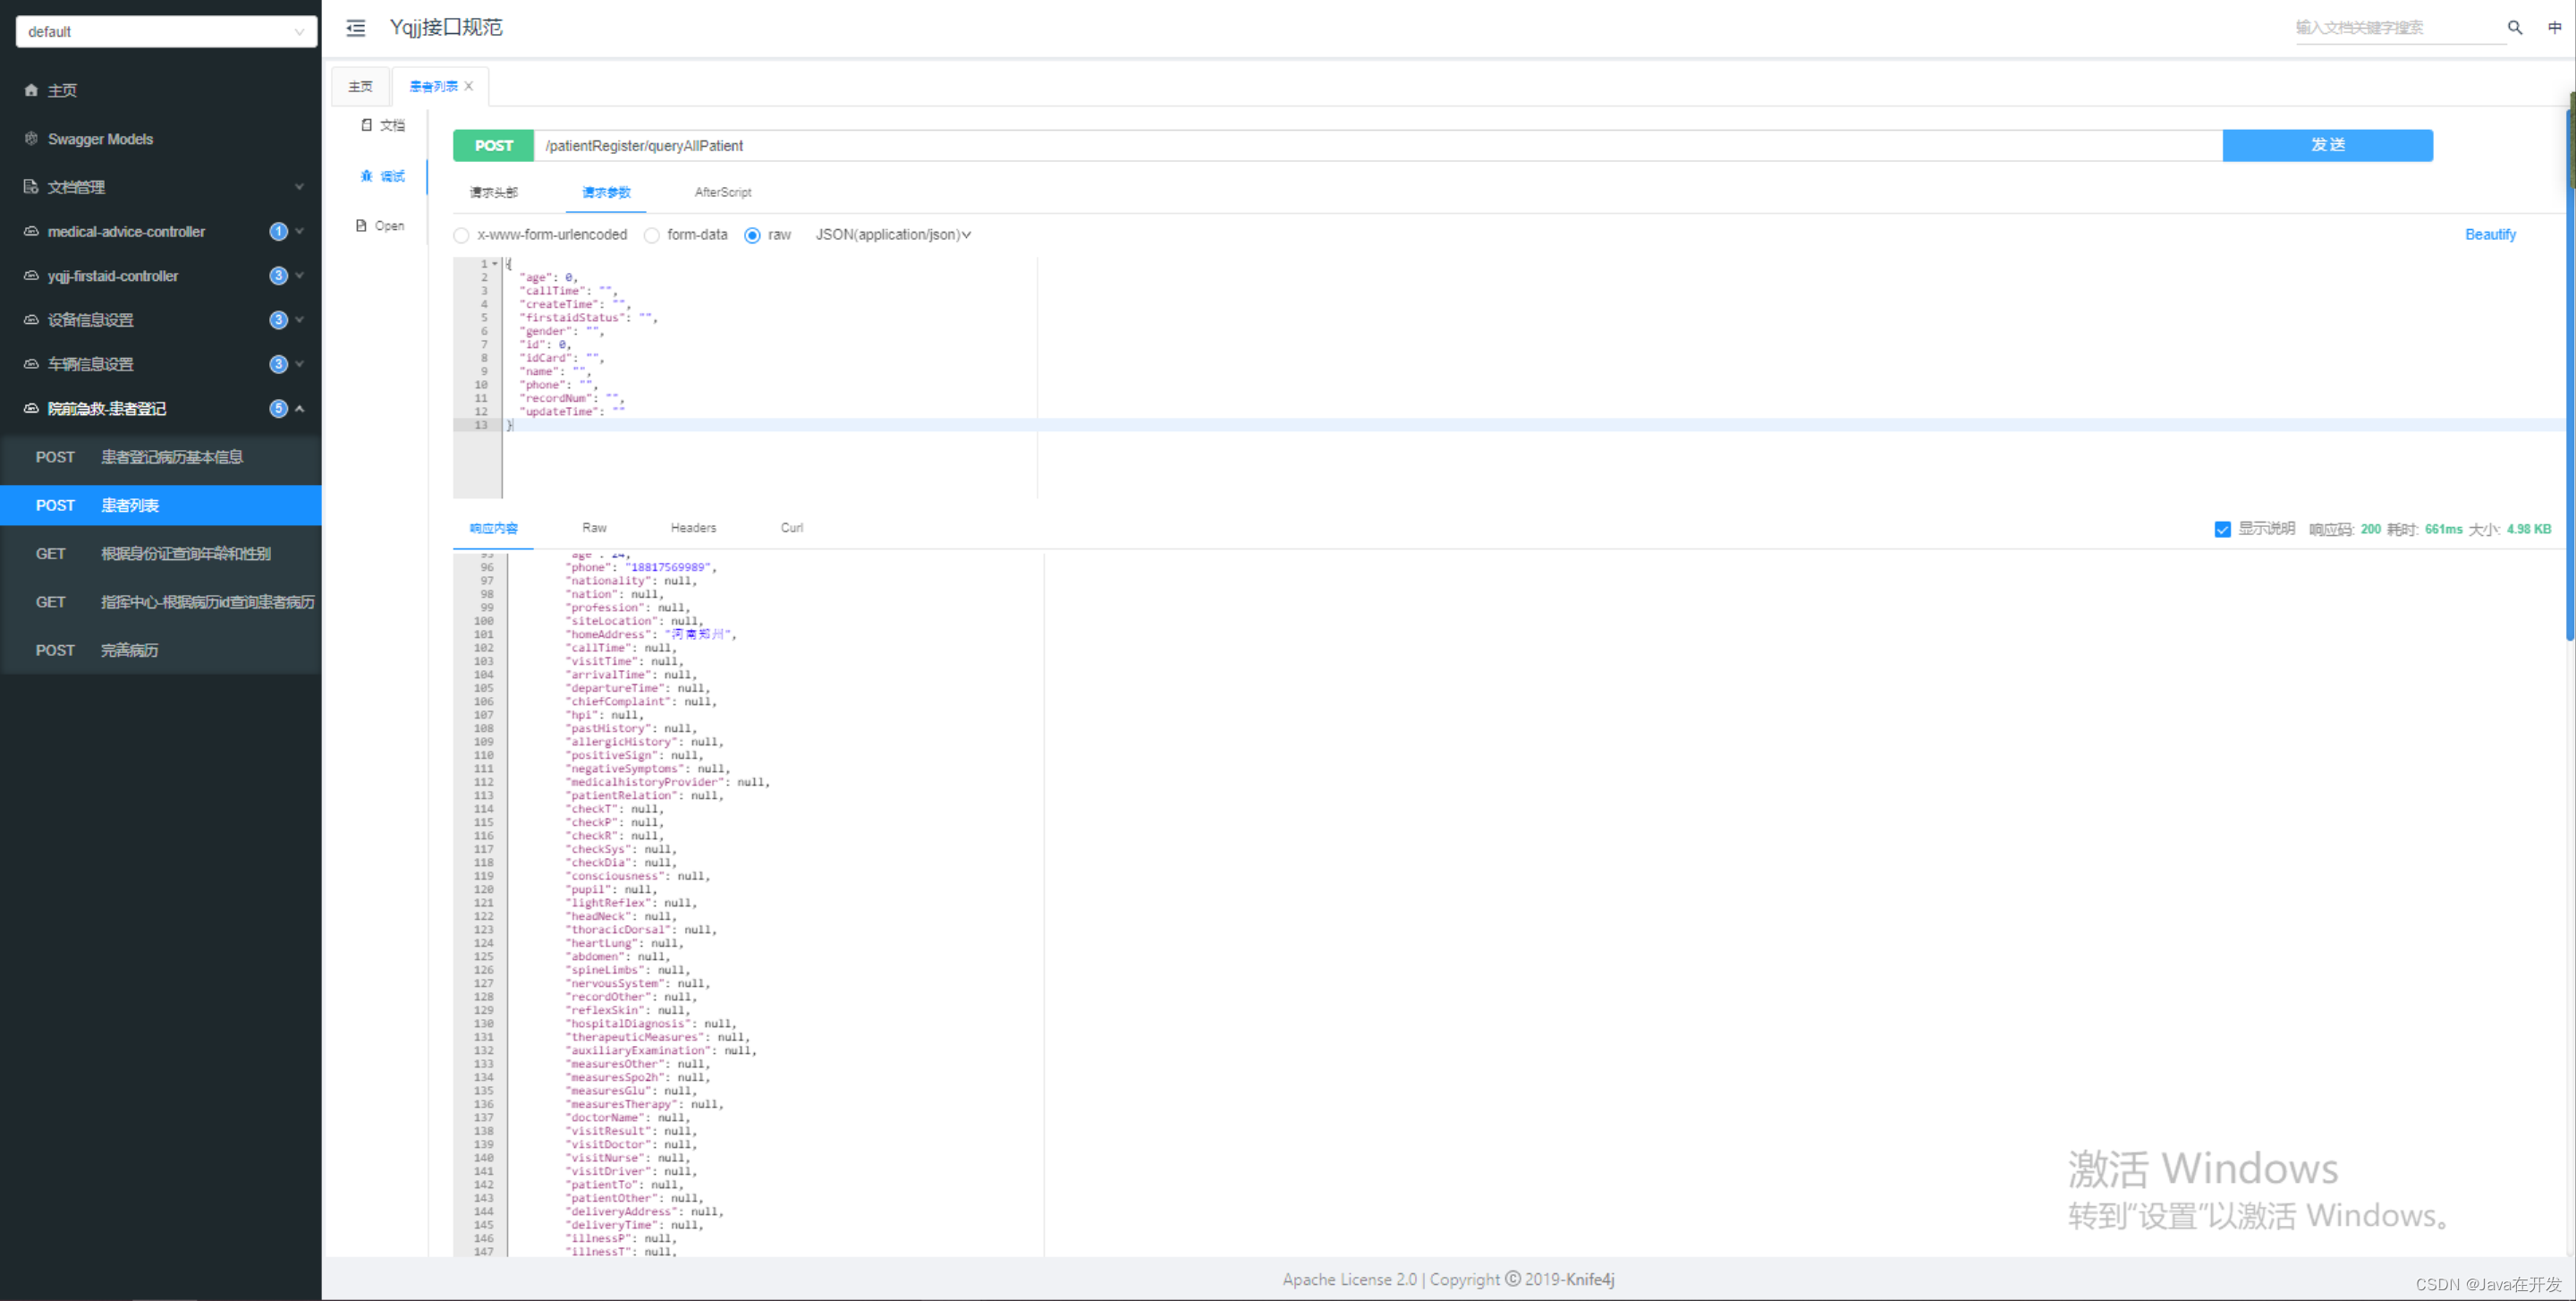Click the "phone": "18817569989" response line
Image resolution: width=2576 pixels, height=1301 pixels.
point(641,567)
